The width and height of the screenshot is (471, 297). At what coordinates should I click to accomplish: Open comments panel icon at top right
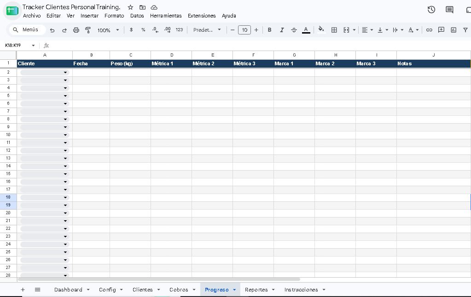pyautogui.click(x=449, y=10)
